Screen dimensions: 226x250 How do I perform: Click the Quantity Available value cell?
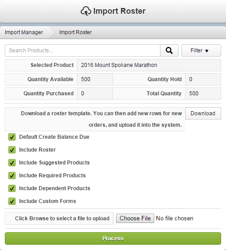(x=95, y=79)
